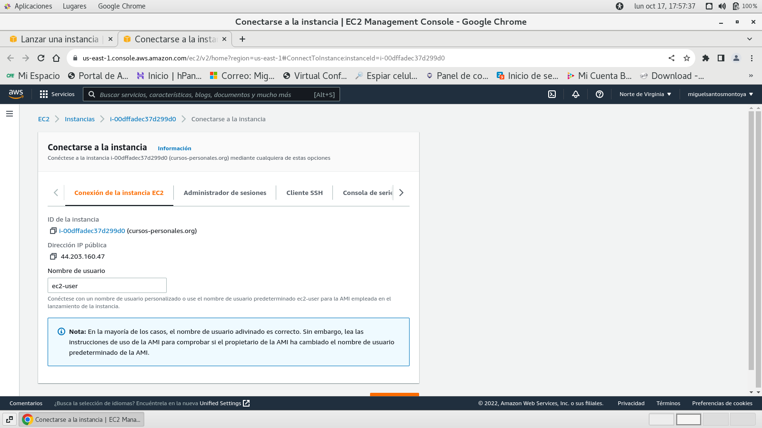Open the Información link next to title
Image resolution: width=762 pixels, height=428 pixels.
[x=174, y=148]
